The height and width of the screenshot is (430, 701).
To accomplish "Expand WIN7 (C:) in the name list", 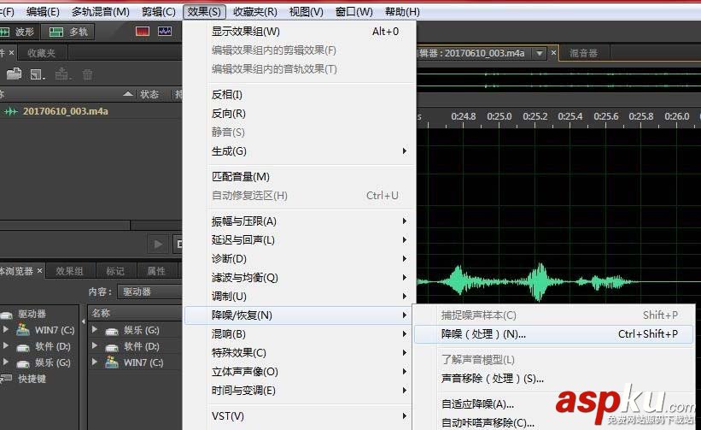I will pos(95,362).
